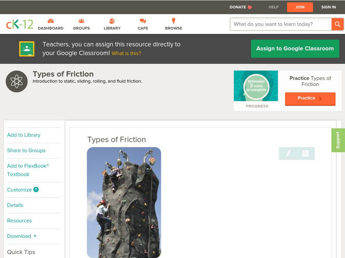Click the HELP link in top bar
The width and height of the screenshot is (345, 258).
click(x=273, y=7)
